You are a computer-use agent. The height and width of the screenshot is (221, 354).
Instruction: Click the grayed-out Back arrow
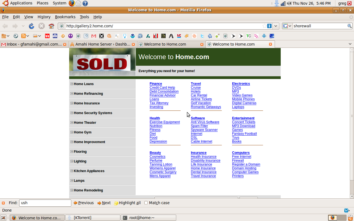click(x=5, y=26)
